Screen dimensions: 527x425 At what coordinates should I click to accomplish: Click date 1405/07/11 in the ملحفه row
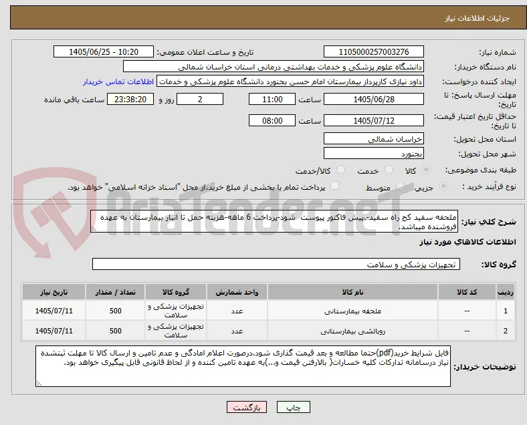(54, 311)
